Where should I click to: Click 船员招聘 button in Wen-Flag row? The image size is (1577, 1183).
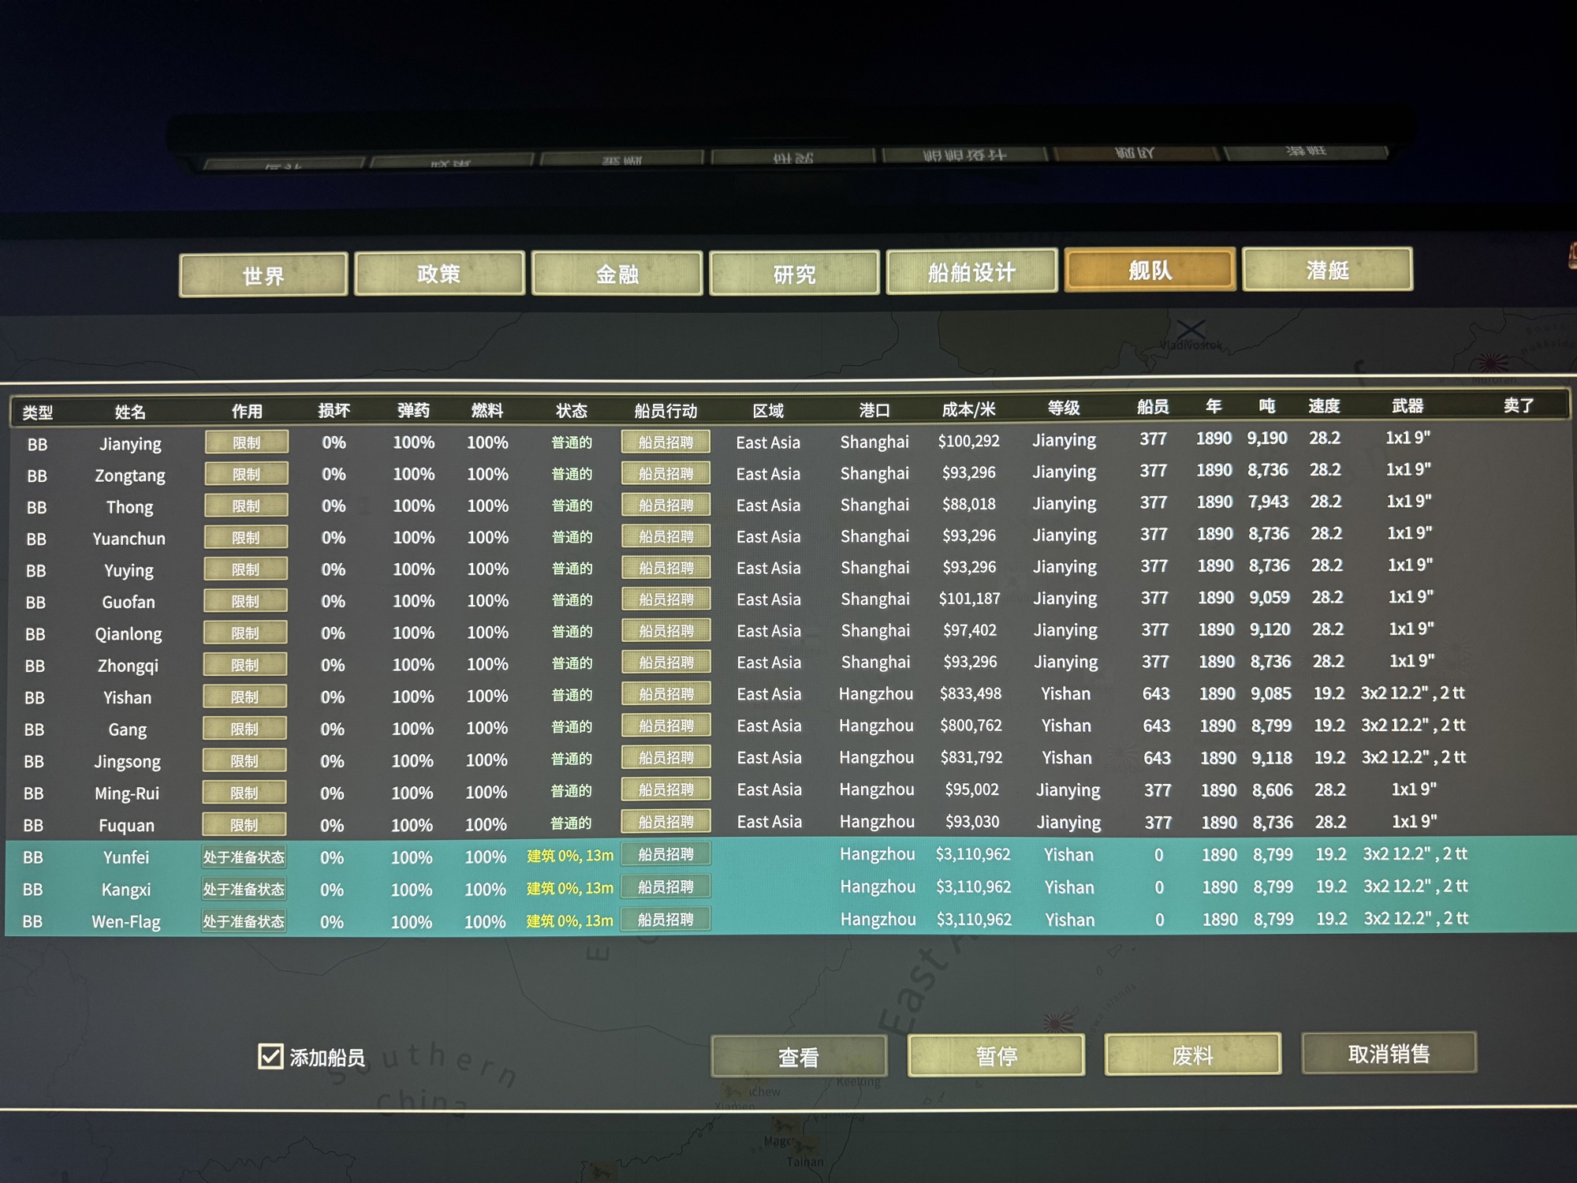click(x=665, y=920)
